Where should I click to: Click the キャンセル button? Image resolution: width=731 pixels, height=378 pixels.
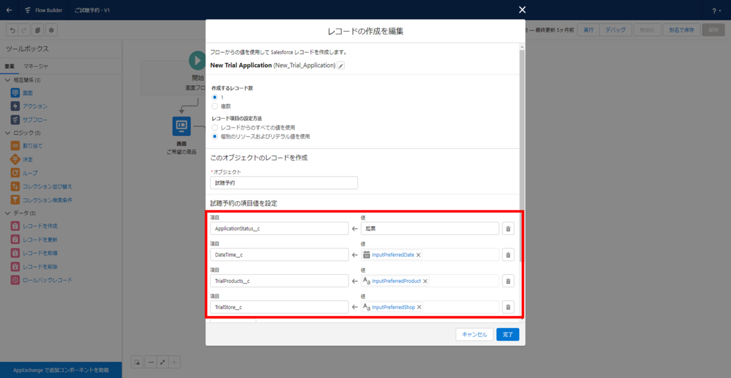474,334
